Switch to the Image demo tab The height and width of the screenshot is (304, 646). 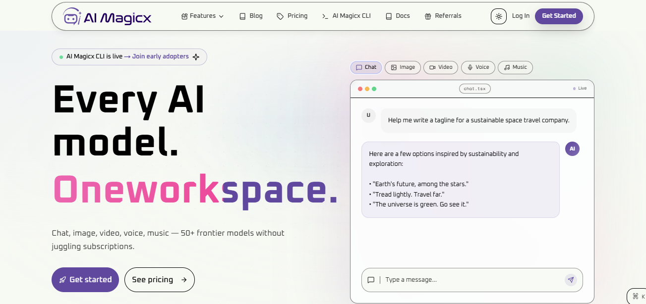point(403,67)
